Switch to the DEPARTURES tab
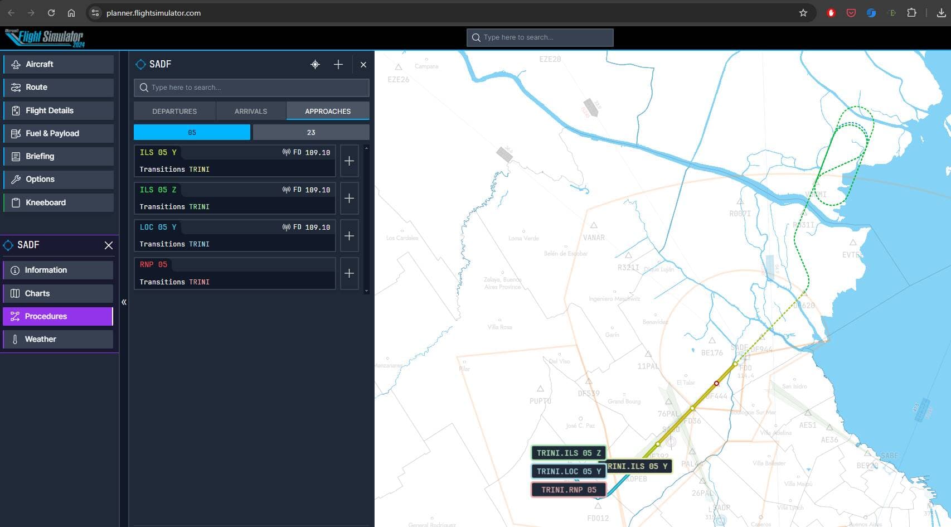This screenshot has height=527, width=951. click(x=174, y=111)
